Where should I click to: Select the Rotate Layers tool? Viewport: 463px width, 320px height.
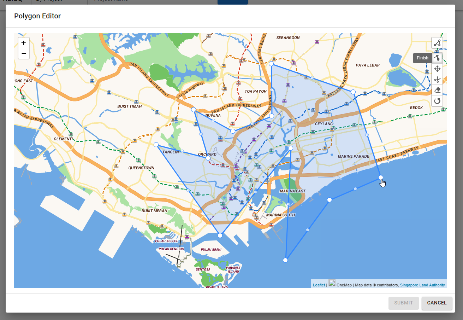437,101
